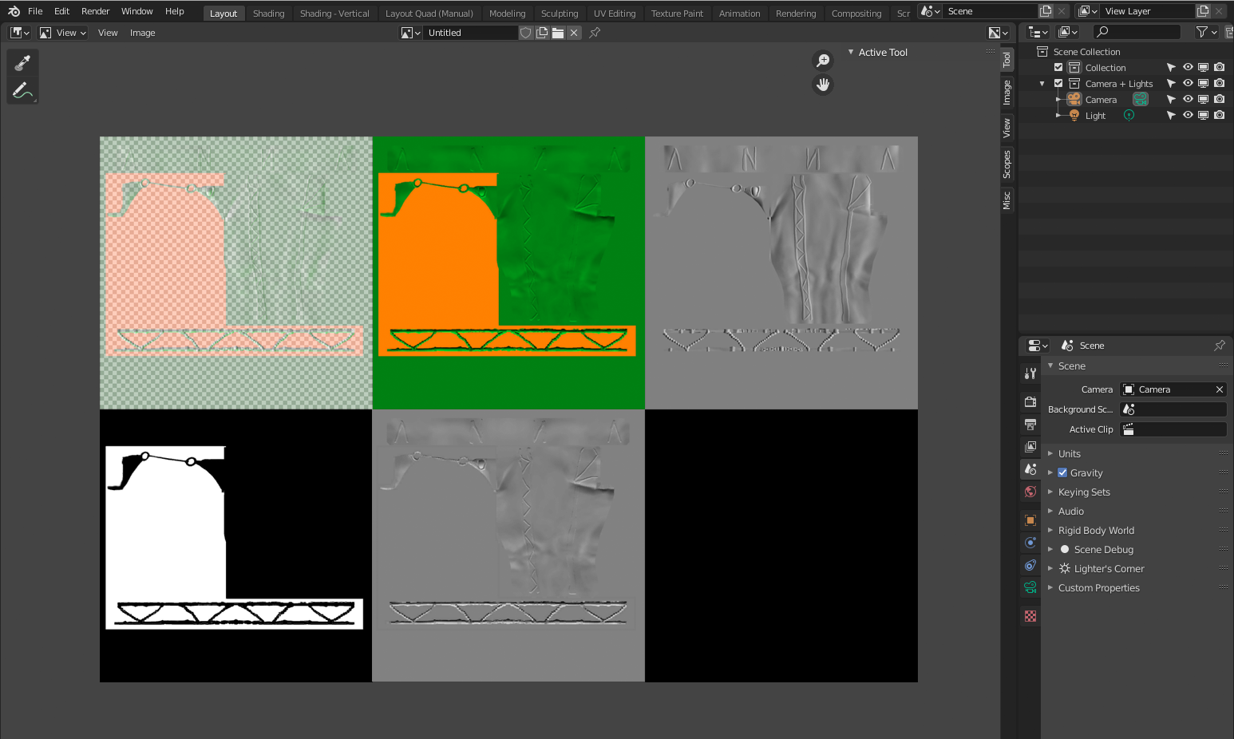Select the Sample eyedropper tool
Viewport: 1234px width, 739px height.
click(x=22, y=63)
